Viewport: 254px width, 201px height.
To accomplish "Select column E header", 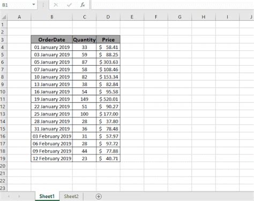I will click(132, 17).
